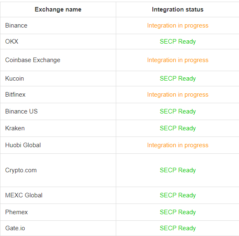Select the Crypto.com exchange name
Viewport: 239px width, 236px height.
(21, 170)
